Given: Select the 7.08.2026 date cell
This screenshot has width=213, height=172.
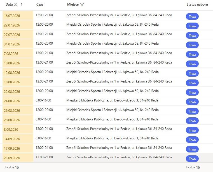Looking at the screenshot, I should (x=18, y=54).
